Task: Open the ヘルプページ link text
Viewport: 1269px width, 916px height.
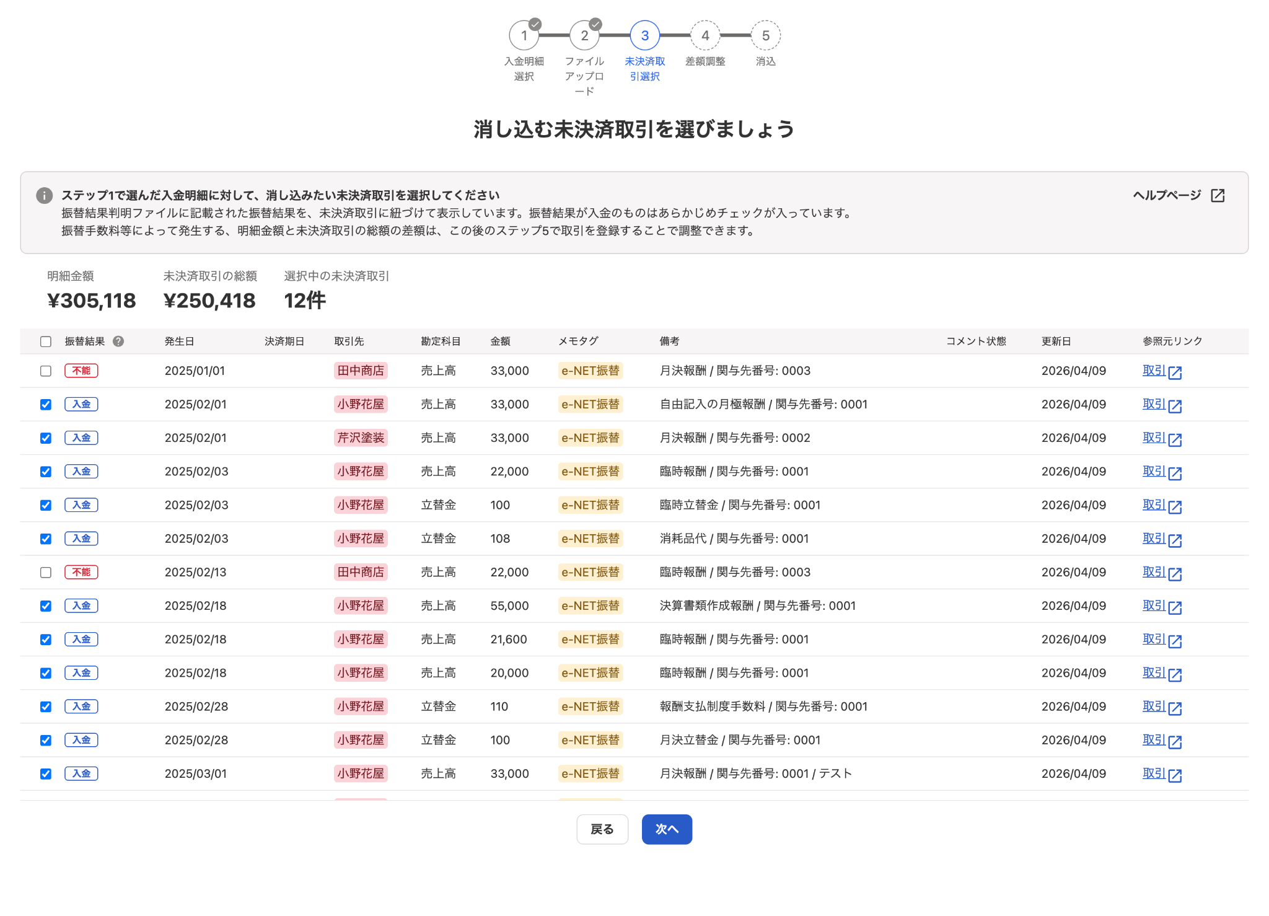Action: [x=1167, y=195]
